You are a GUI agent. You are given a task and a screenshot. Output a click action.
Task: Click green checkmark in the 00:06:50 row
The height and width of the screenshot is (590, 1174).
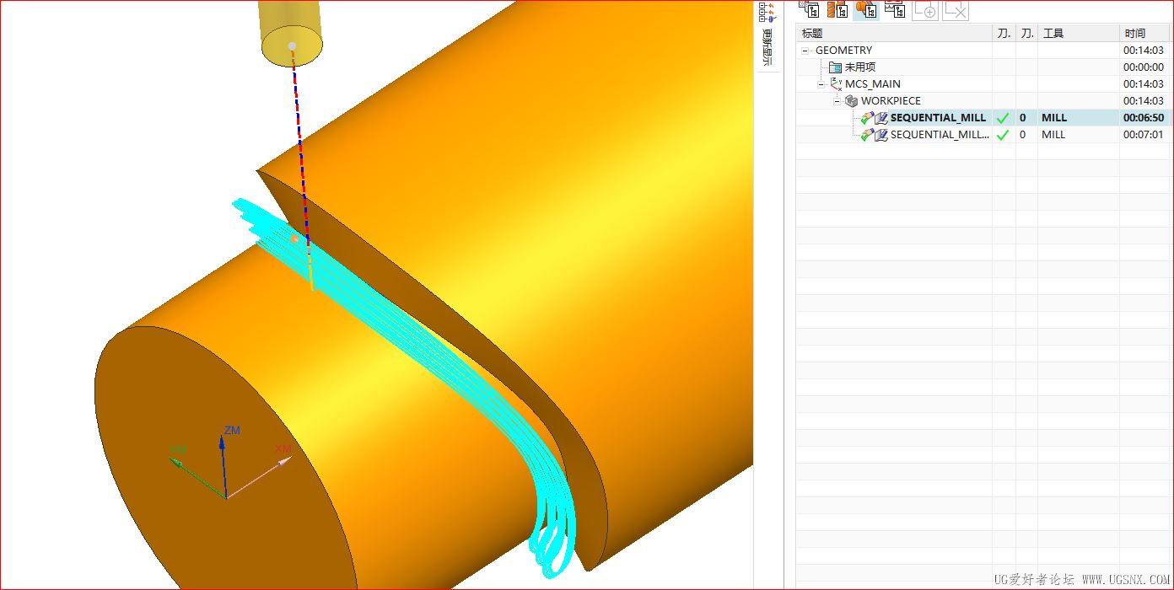tap(1003, 118)
